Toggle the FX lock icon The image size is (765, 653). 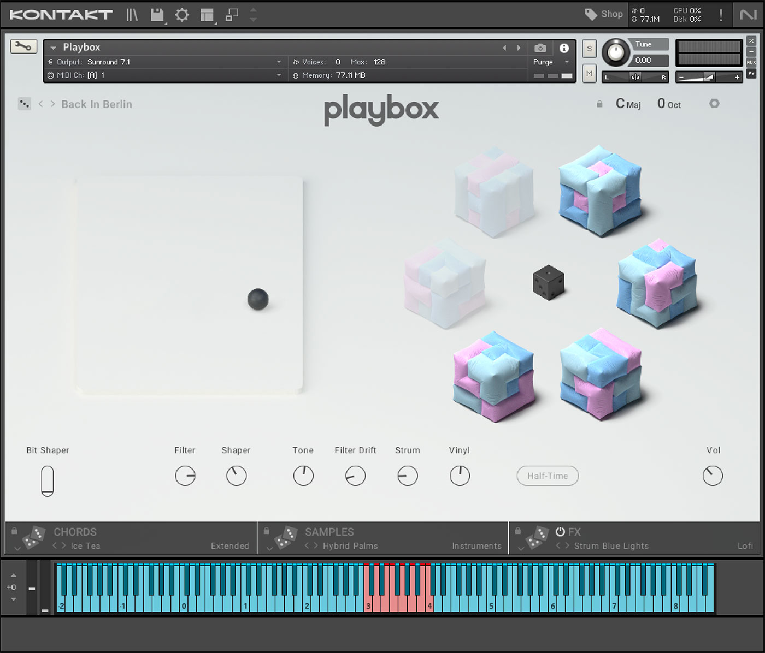tap(518, 530)
